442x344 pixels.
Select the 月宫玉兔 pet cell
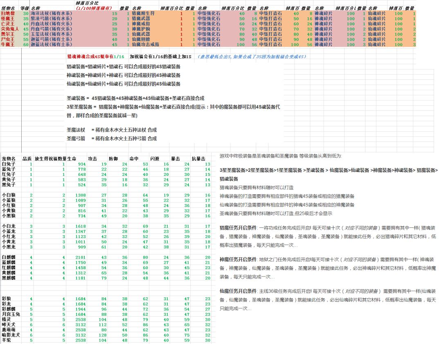click(11, 315)
